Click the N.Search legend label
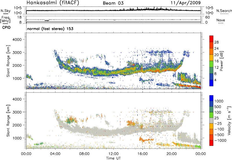The image size is (232, 160). click(224, 11)
